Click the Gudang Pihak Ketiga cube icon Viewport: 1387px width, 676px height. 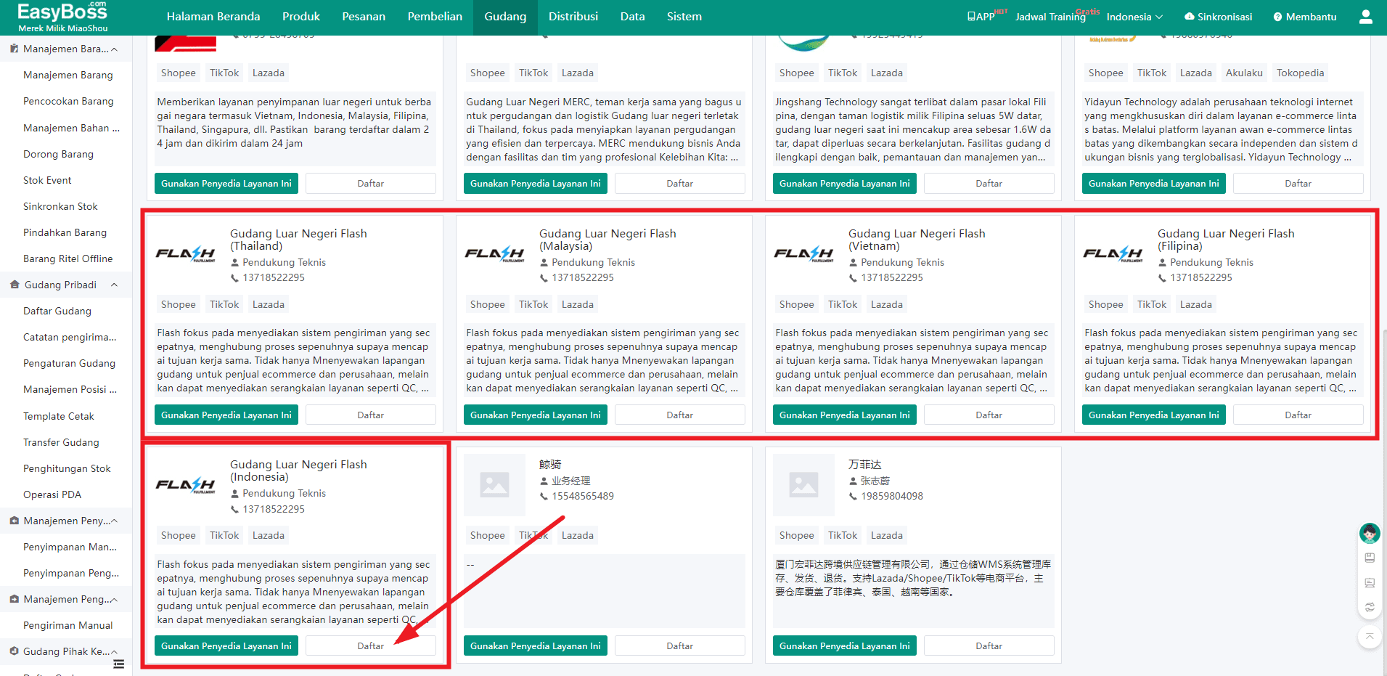click(15, 651)
